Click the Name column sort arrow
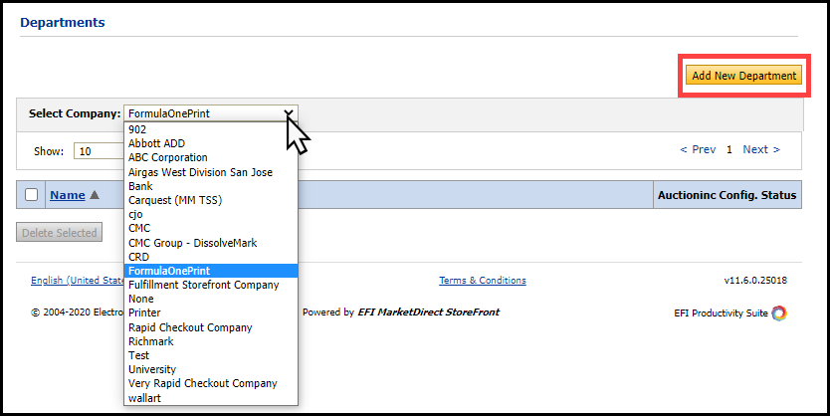This screenshot has width=830, height=416. [x=95, y=195]
